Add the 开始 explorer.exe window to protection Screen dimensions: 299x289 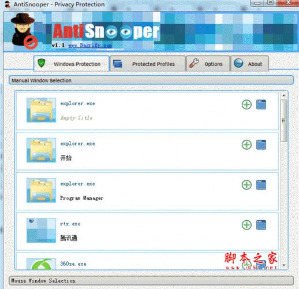[x=246, y=144]
